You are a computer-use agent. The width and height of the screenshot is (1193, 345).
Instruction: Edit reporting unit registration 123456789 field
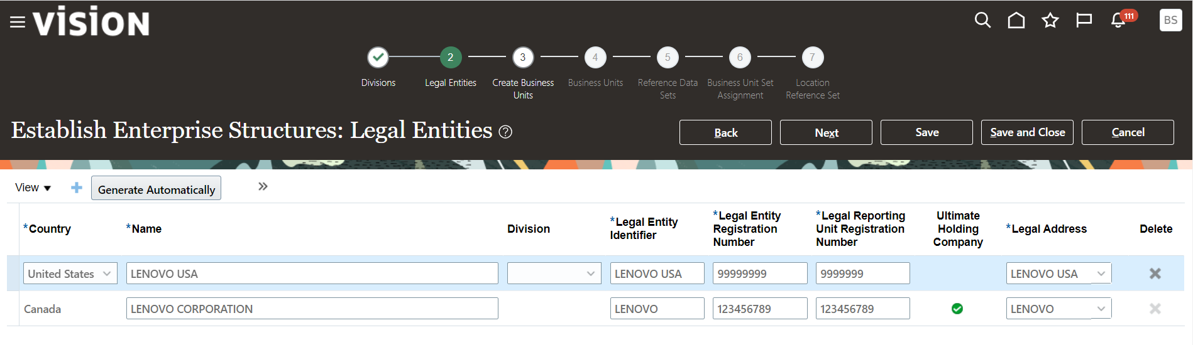[x=862, y=309]
